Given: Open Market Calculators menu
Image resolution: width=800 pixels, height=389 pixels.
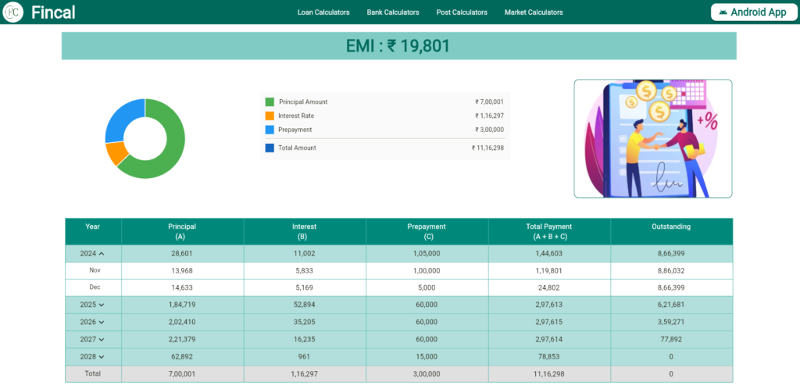Looking at the screenshot, I should [x=534, y=12].
